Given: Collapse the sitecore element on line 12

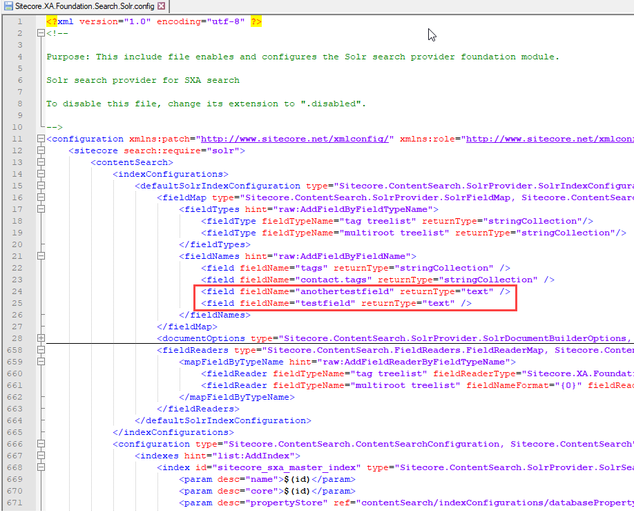Looking at the screenshot, I should [41, 150].
